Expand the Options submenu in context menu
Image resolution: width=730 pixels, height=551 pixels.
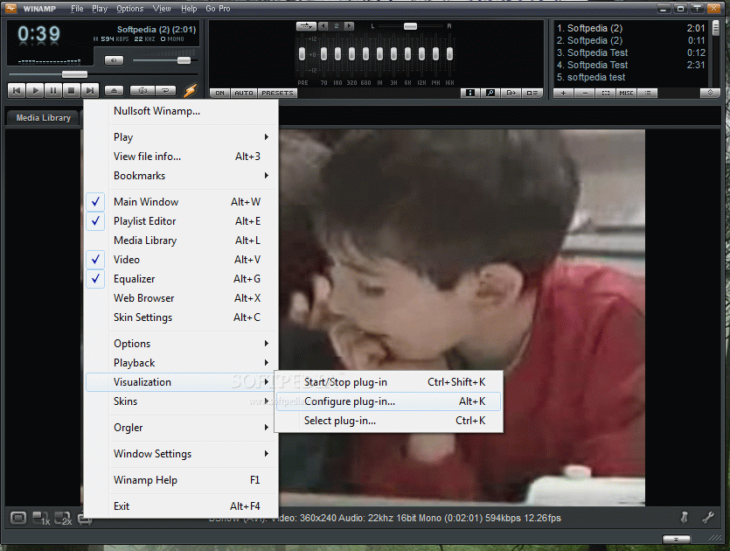[x=182, y=343]
